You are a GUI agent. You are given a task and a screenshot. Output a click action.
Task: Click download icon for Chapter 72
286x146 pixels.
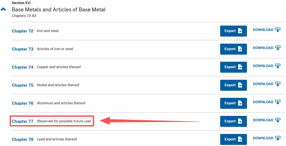point(278,30)
